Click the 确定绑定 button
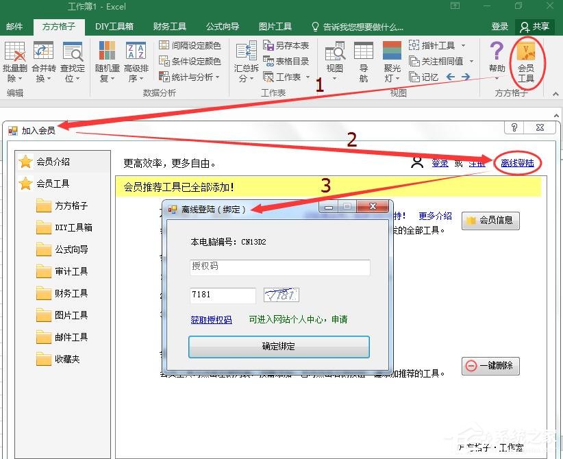563x459 pixels. point(279,347)
